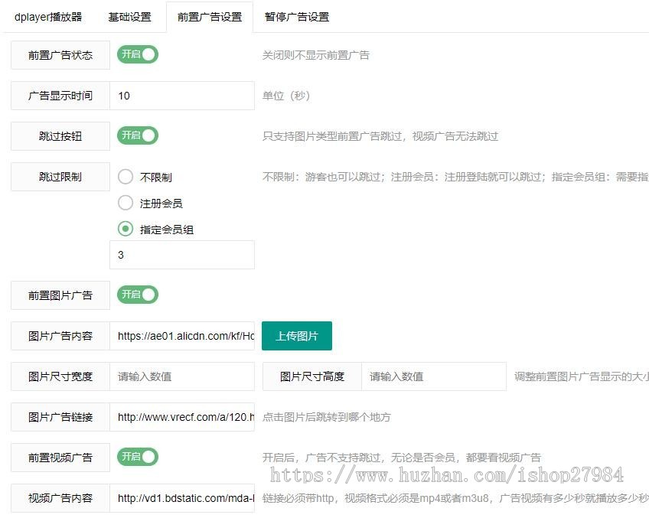Click the hint text 关闭则不显示前置广告
Image resolution: width=649 pixels, height=518 pixels.
pyautogui.click(x=316, y=55)
